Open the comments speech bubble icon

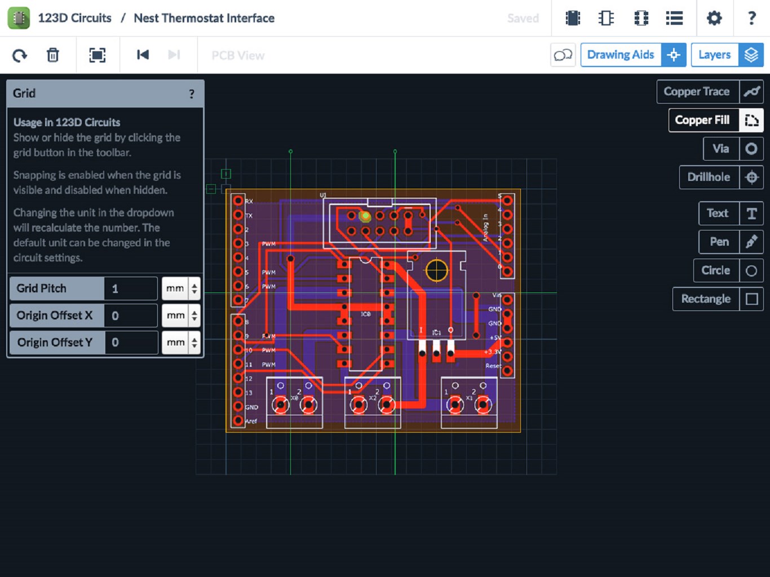point(563,55)
